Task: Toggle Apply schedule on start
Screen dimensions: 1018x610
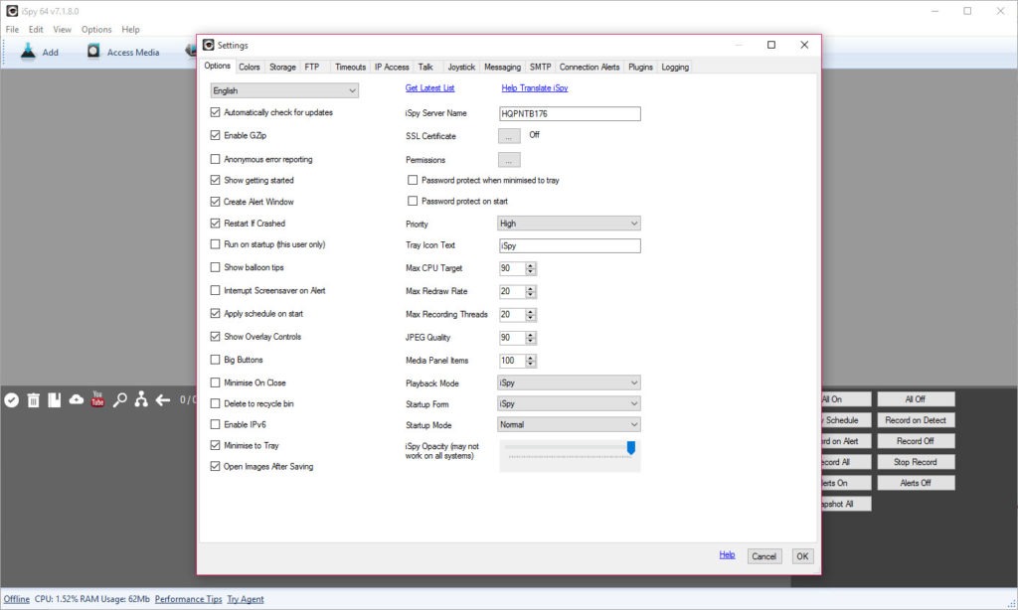Action: click(x=215, y=313)
